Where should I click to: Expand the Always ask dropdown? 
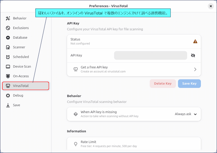(186, 114)
